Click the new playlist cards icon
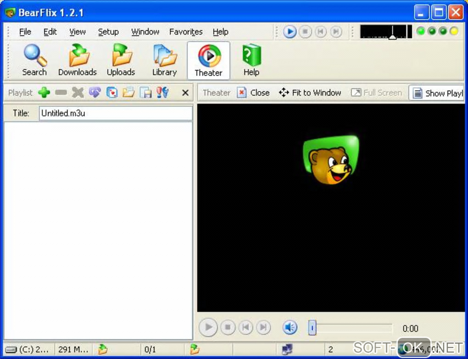 click(112, 93)
